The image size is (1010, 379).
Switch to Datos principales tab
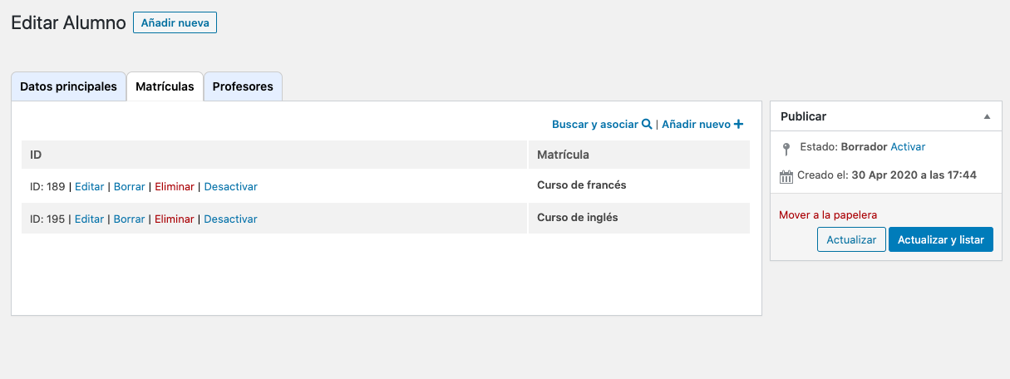pyautogui.click(x=68, y=86)
